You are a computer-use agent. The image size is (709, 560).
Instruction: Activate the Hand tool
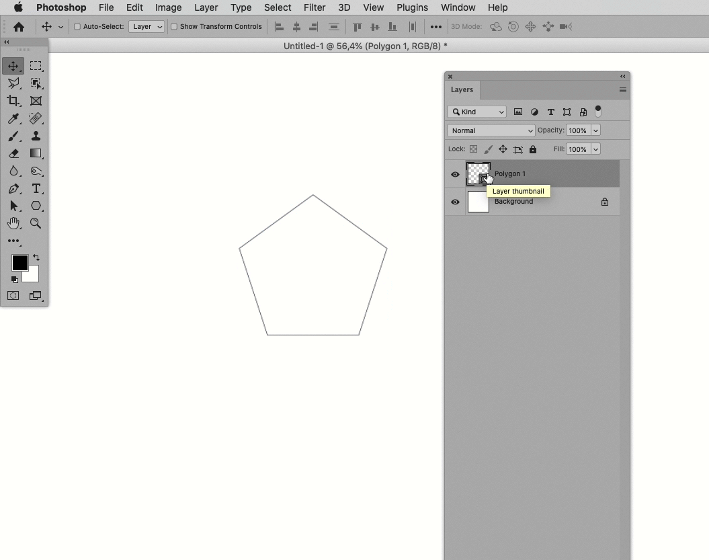tap(13, 223)
